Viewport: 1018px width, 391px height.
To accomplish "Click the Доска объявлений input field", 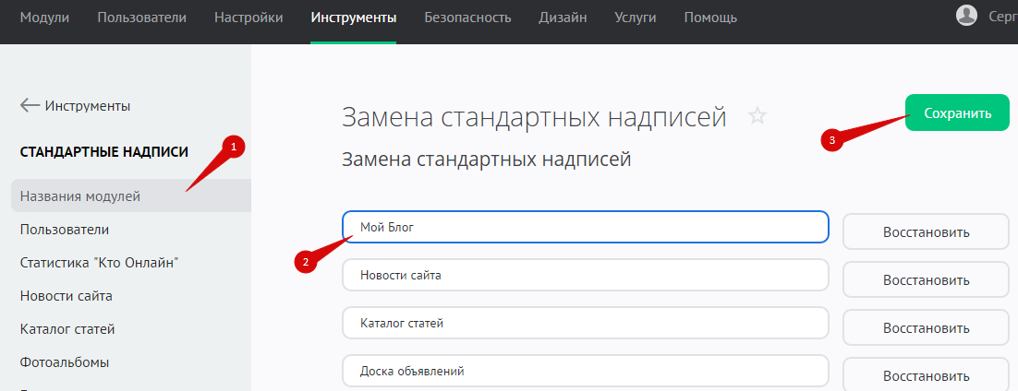I will click(x=585, y=372).
